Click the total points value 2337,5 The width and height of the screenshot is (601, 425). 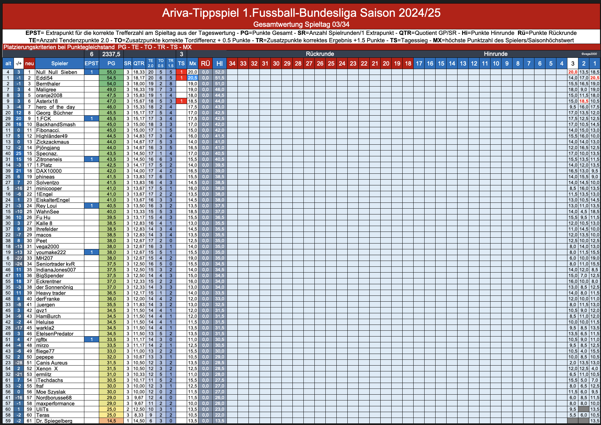(x=111, y=54)
